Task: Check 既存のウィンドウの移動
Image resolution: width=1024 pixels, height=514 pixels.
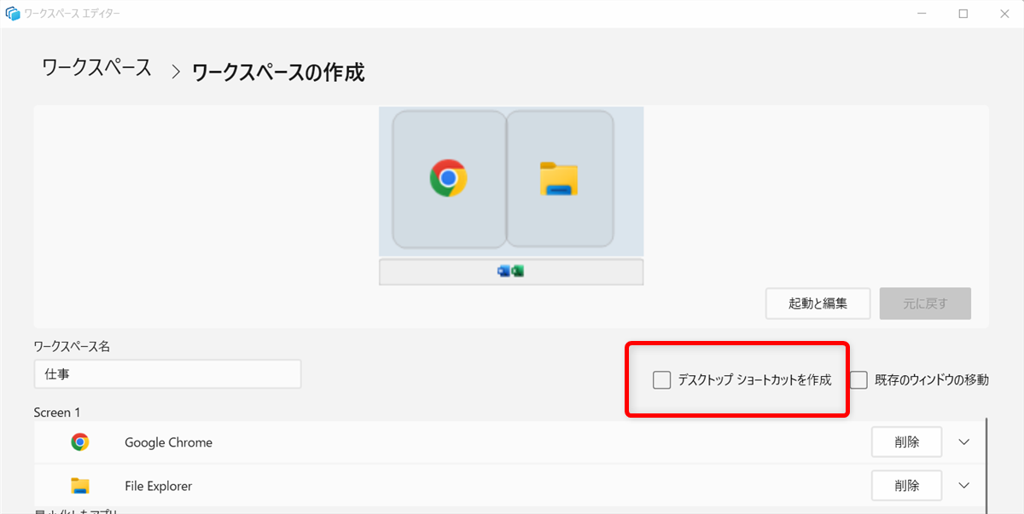Action: pyautogui.click(x=858, y=380)
